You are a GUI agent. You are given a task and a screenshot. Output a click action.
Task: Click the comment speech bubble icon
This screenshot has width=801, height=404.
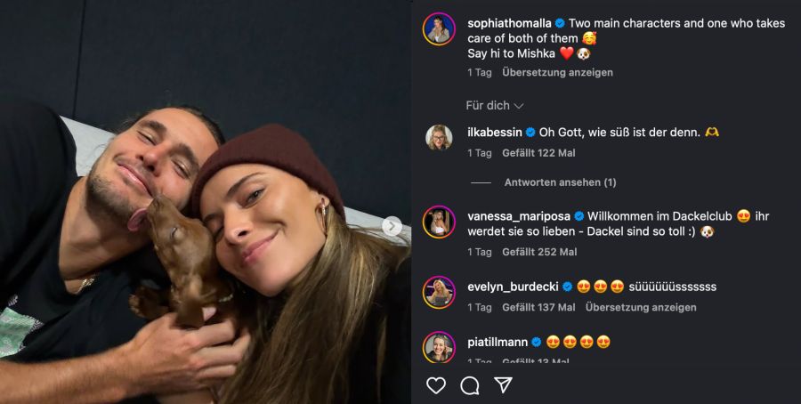click(470, 385)
